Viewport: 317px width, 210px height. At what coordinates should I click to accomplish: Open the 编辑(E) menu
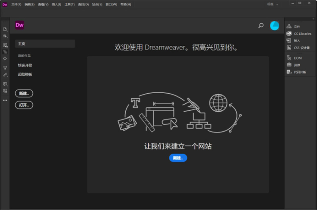[x=29, y=4]
